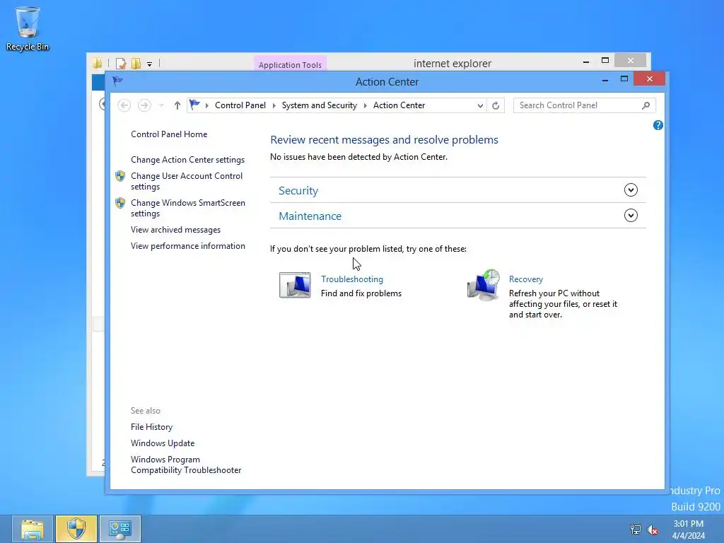Open File History under See also

(151, 427)
